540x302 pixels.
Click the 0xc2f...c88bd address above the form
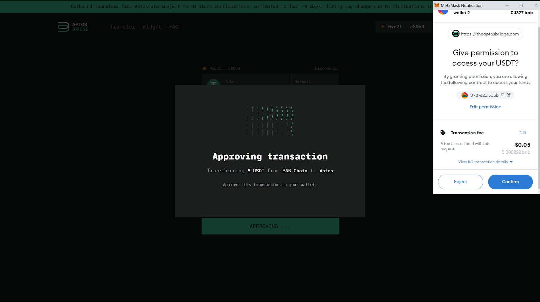[224, 68]
